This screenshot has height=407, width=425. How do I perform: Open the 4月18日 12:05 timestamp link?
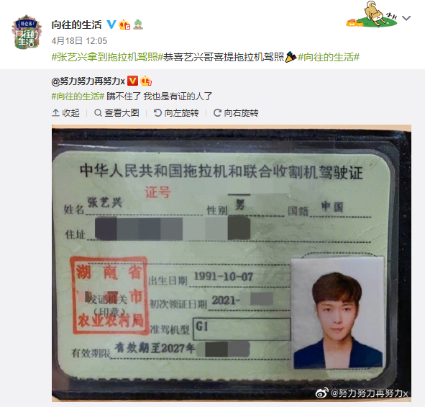coord(79,41)
